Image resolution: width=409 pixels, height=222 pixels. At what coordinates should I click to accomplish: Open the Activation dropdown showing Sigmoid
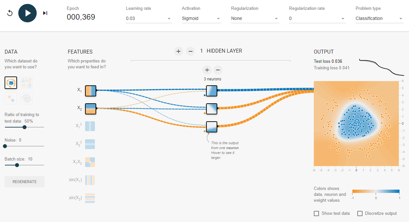click(202, 19)
